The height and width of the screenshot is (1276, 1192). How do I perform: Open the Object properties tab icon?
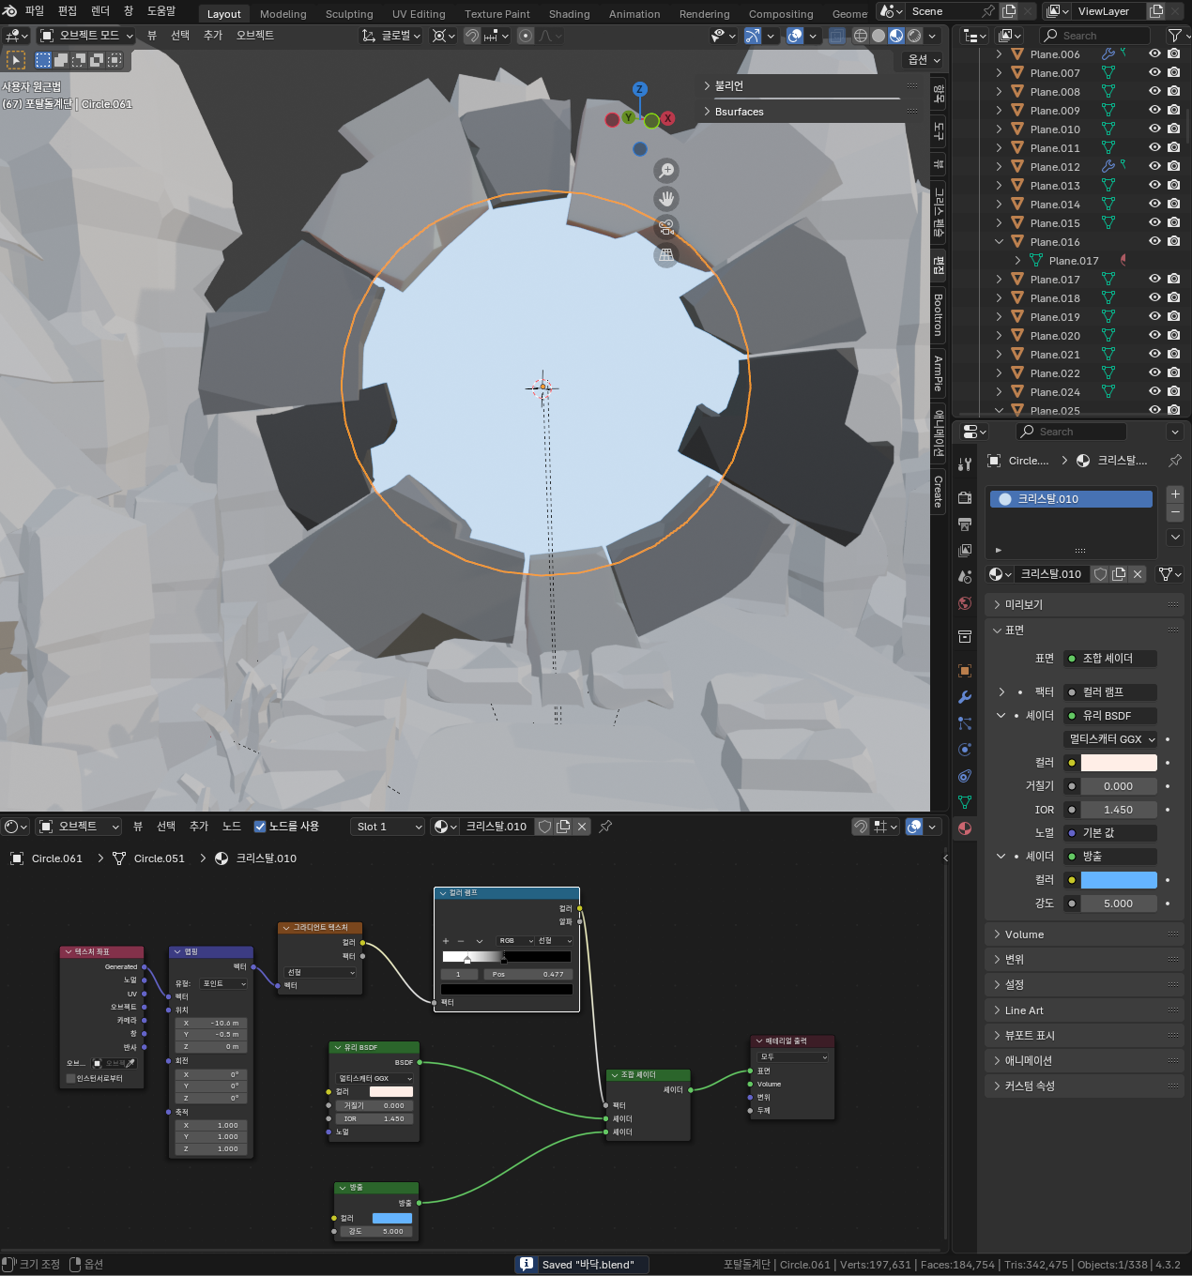(x=965, y=671)
